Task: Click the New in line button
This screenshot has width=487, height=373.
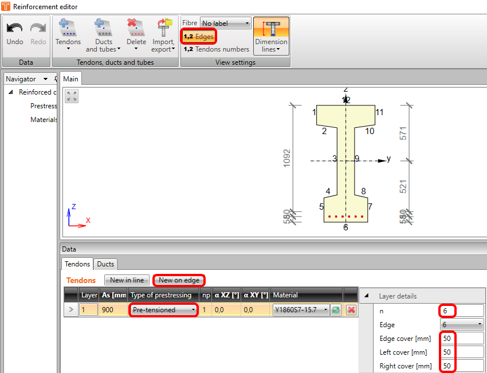Action: point(127,280)
